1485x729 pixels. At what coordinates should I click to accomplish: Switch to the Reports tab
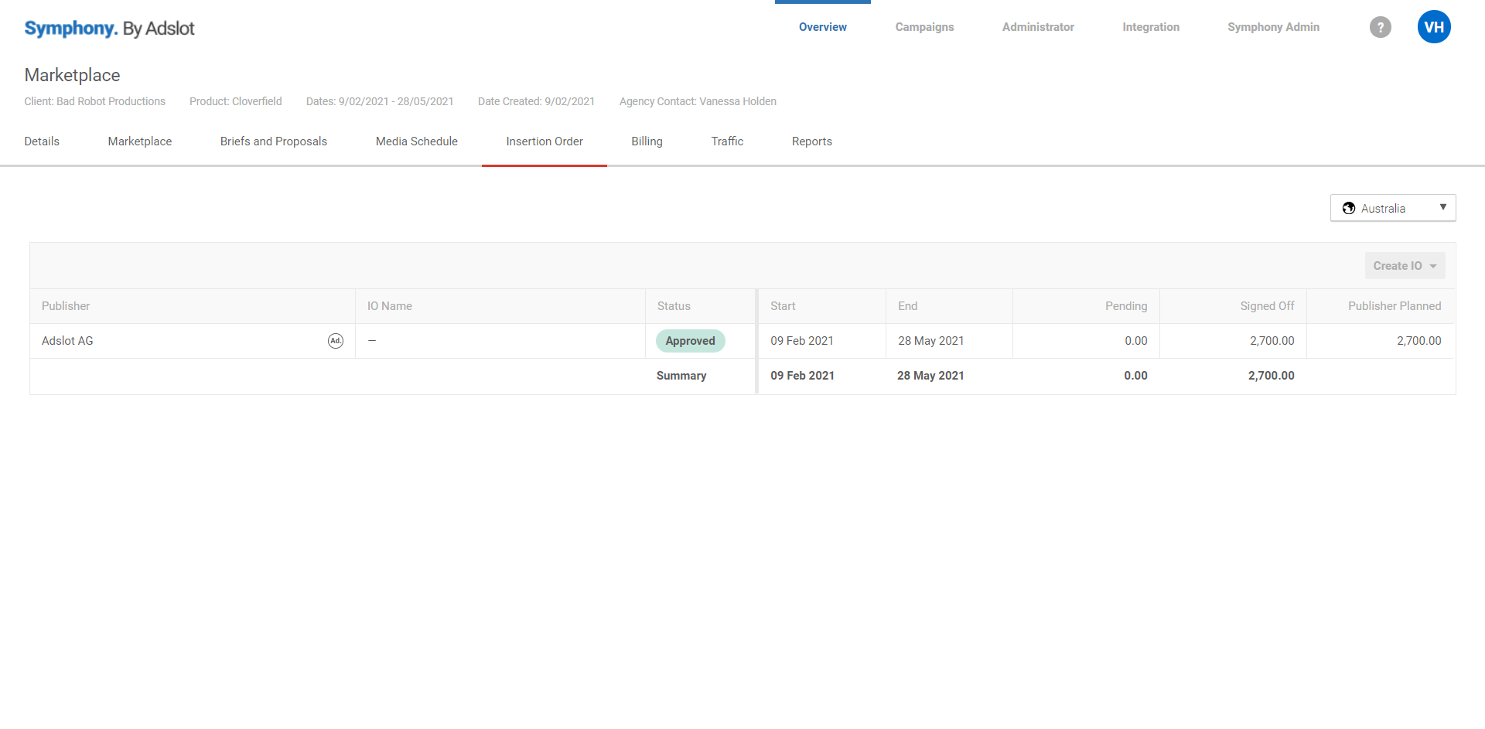(812, 141)
